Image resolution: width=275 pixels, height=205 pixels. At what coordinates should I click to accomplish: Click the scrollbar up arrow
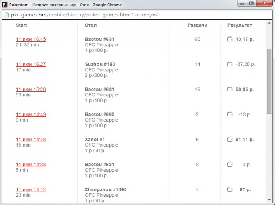pyautogui.click(x=269, y=23)
